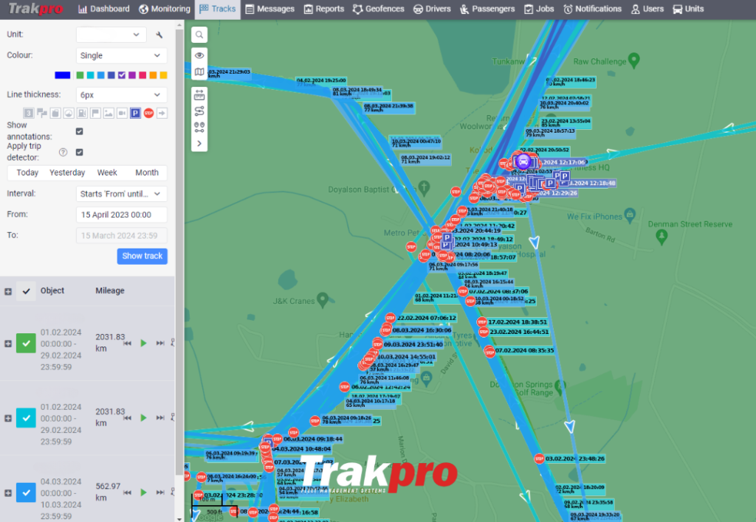Play the first track's playback
Viewport: 756px width, 522px height.
(x=145, y=342)
